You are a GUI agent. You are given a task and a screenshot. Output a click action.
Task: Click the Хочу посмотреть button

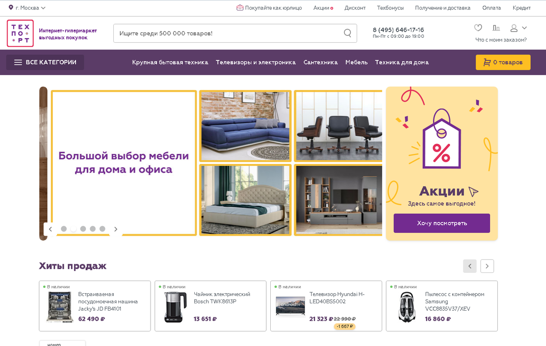click(x=442, y=223)
